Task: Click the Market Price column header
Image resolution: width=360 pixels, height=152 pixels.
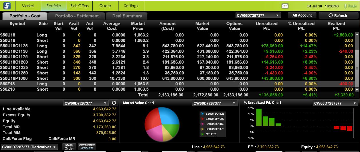Action: coord(138,26)
